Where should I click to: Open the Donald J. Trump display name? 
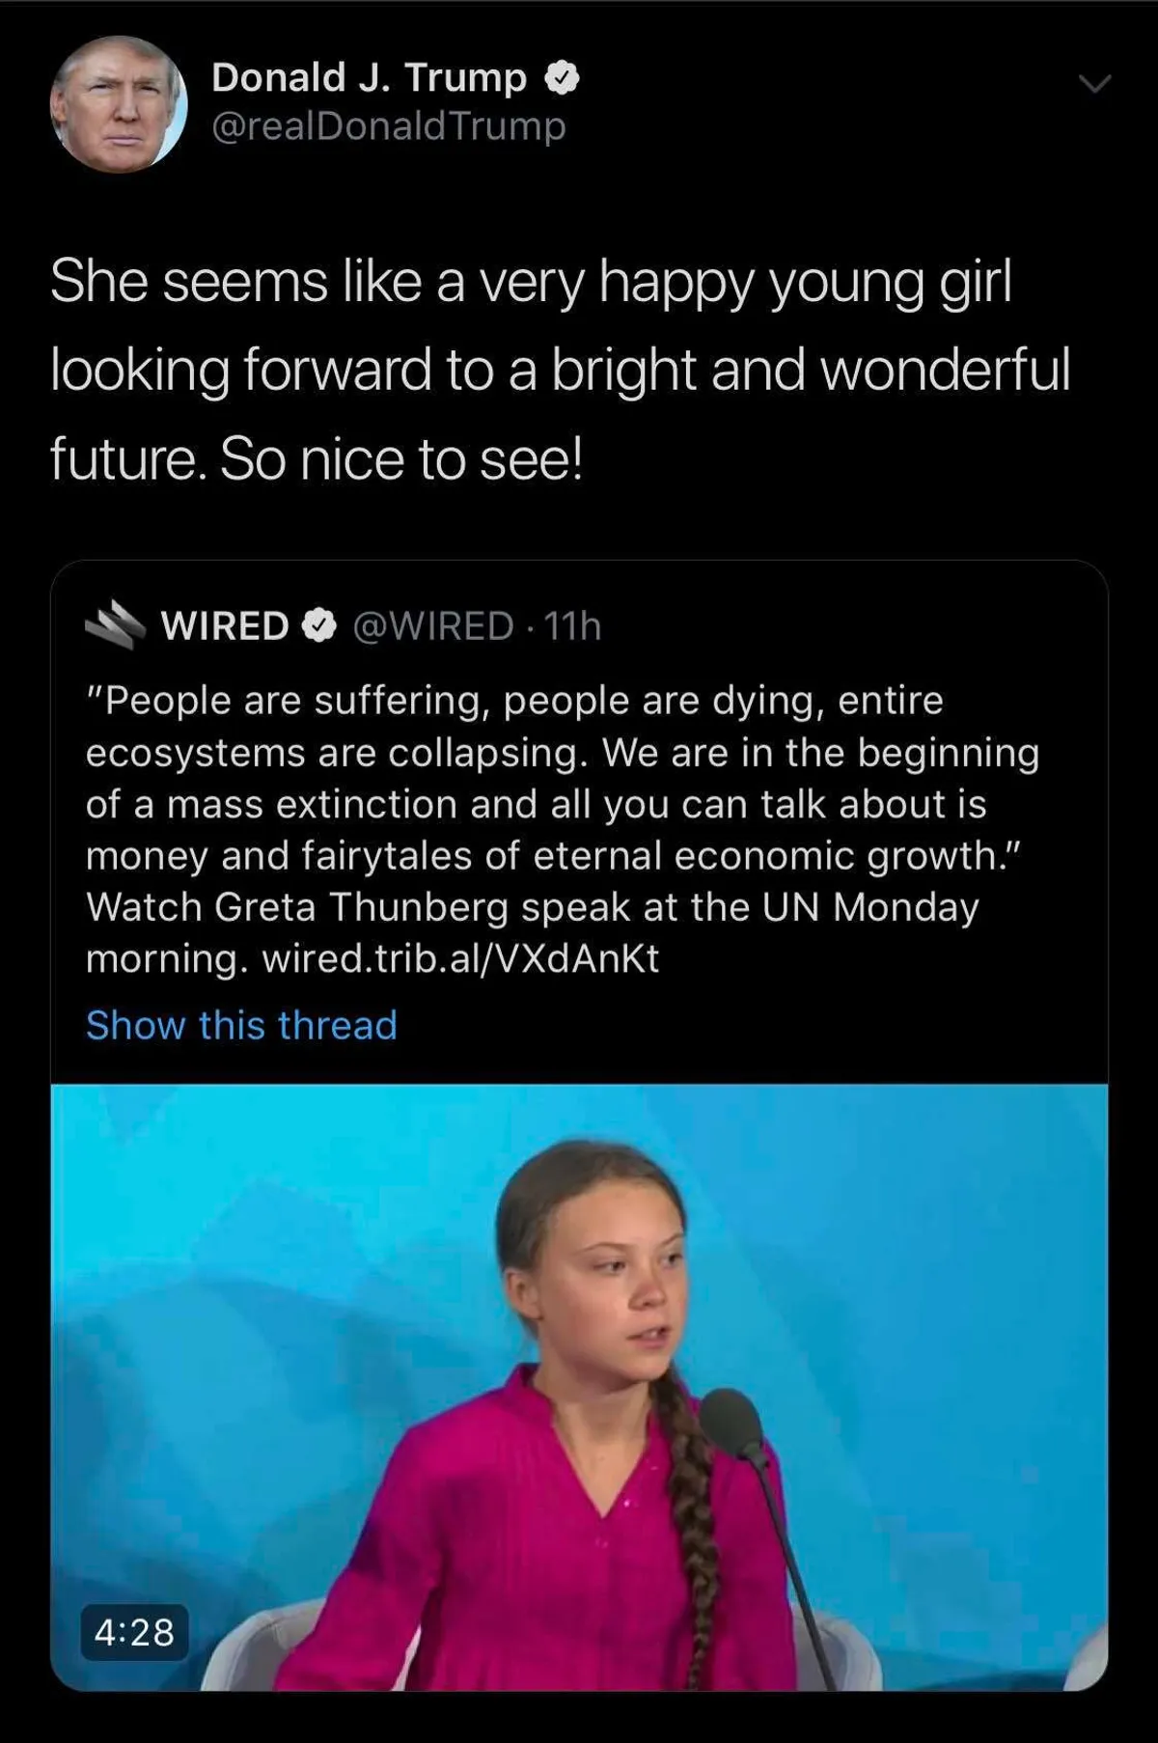pyautogui.click(x=369, y=77)
